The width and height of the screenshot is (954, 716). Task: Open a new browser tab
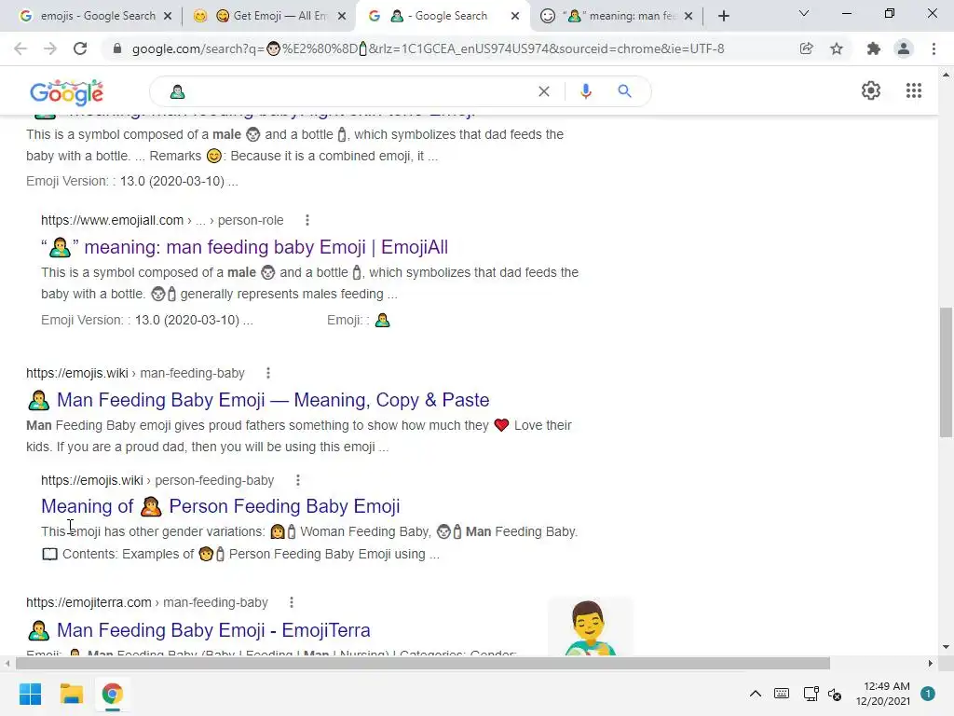click(x=723, y=16)
